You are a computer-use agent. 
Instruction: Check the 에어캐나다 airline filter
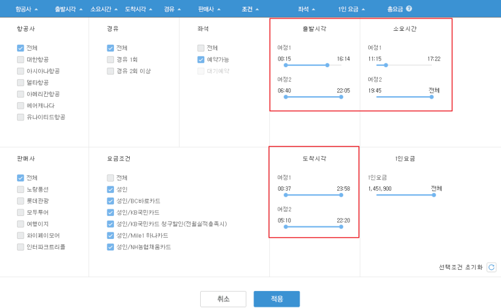[21, 105]
